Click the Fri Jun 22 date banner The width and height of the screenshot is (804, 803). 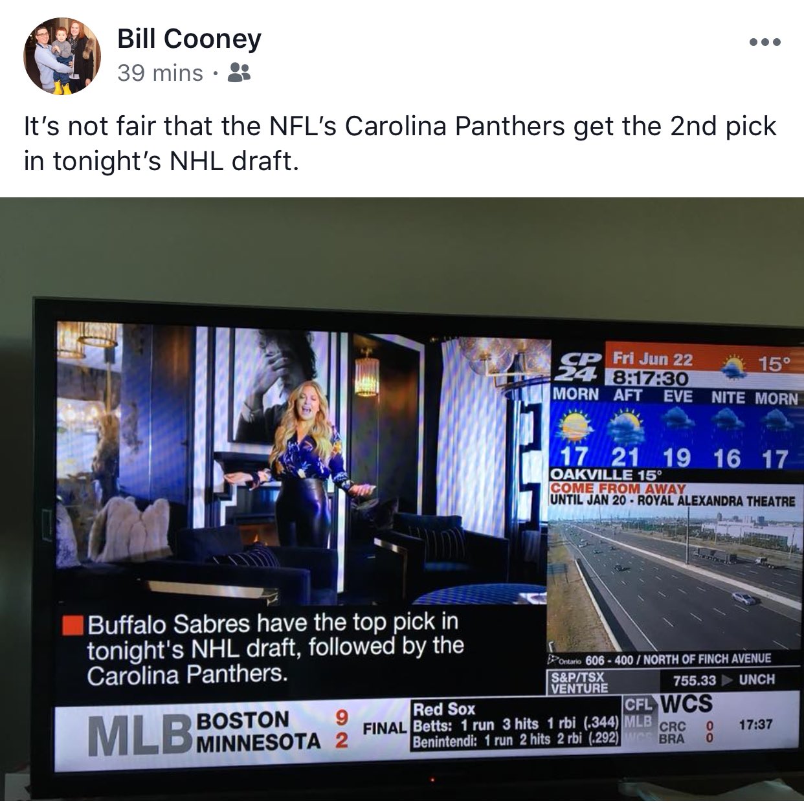653,359
